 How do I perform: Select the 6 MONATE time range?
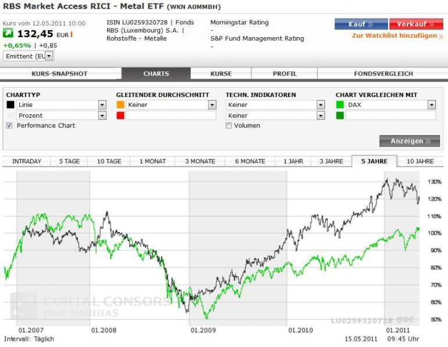(x=250, y=161)
